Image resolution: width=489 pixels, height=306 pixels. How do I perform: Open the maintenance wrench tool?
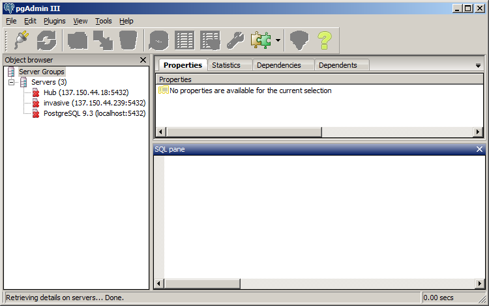[x=235, y=40]
